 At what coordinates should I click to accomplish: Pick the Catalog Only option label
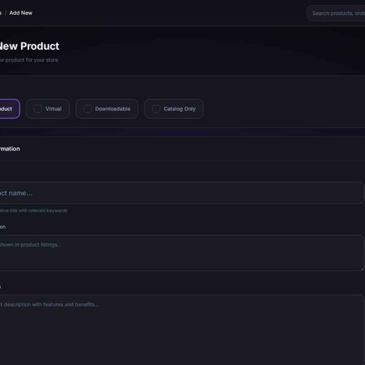coord(179,109)
